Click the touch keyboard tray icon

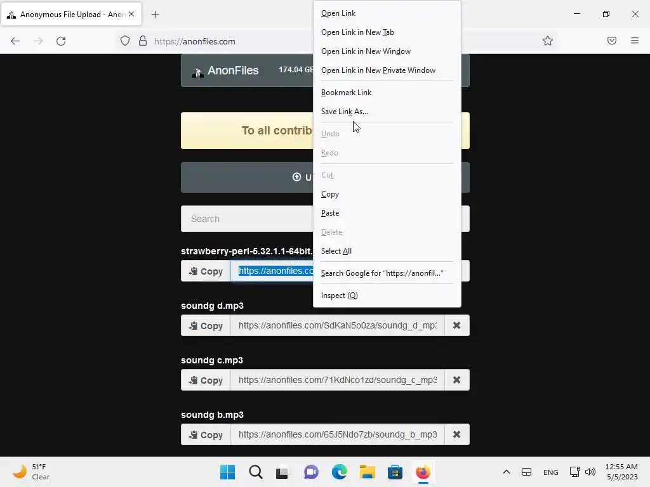526,472
